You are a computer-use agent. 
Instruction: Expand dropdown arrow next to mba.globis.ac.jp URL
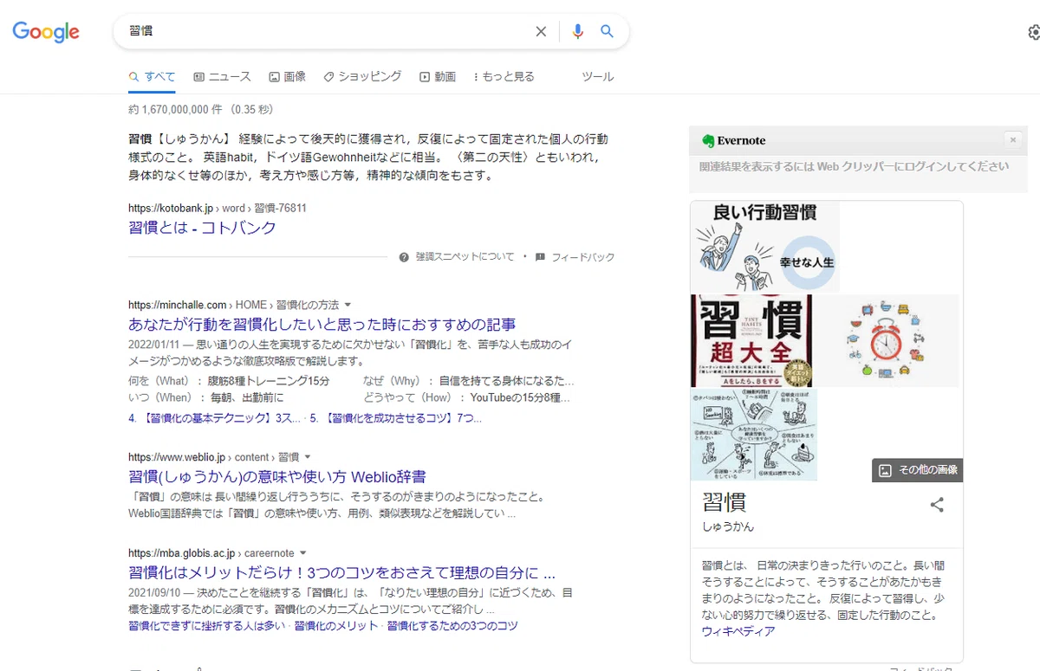tap(302, 553)
